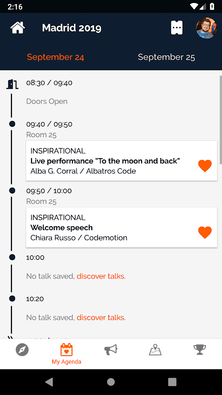Viewport: 222px width, 395px height.
Task: Open the user profile avatar
Action: (x=206, y=28)
